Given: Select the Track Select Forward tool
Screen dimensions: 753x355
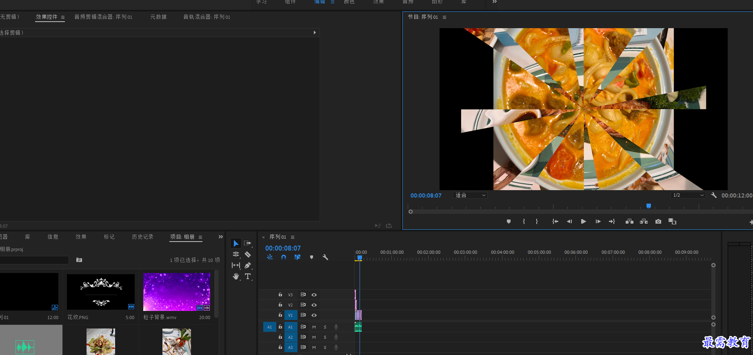Looking at the screenshot, I should [x=248, y=243].
